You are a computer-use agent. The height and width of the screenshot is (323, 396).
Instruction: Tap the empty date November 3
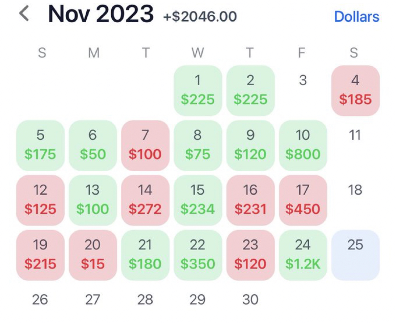pos(303,81)
